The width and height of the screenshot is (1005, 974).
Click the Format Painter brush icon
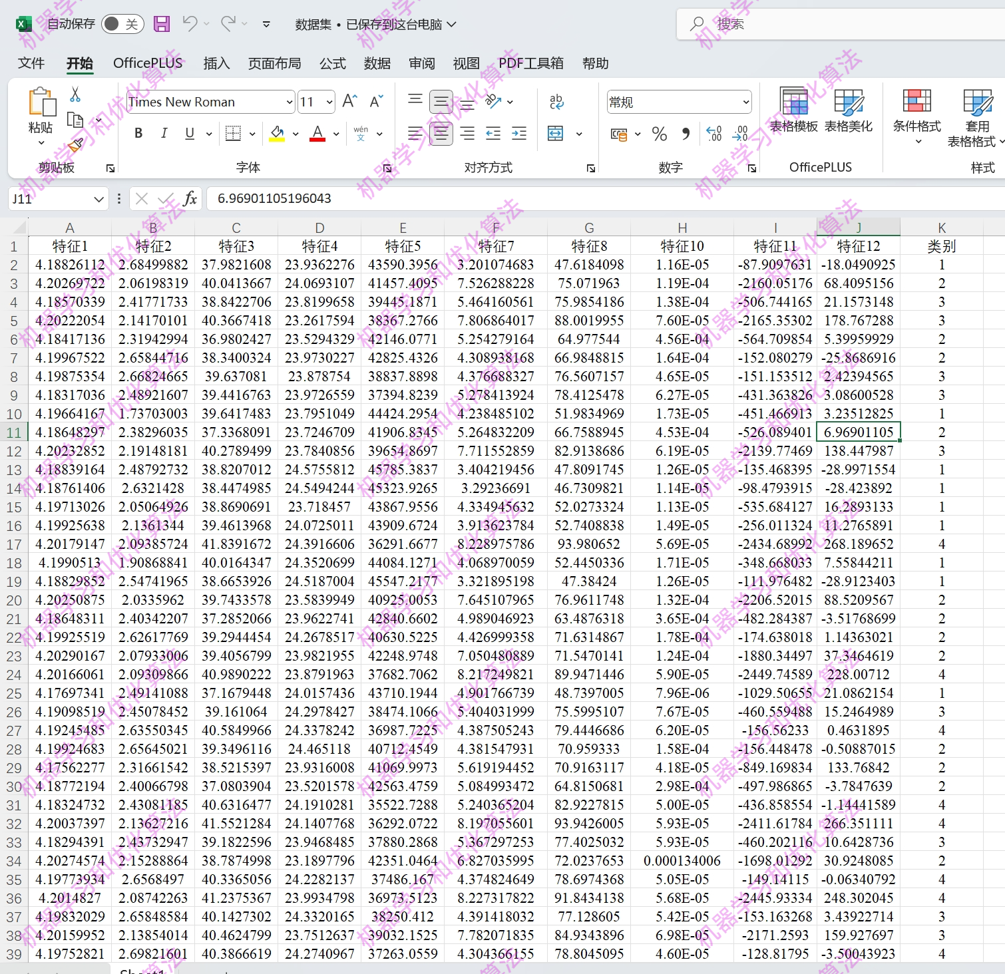75,144
